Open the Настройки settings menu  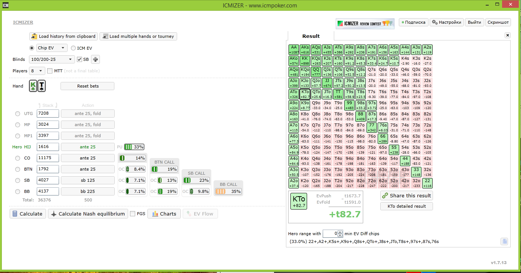[447, 22]
